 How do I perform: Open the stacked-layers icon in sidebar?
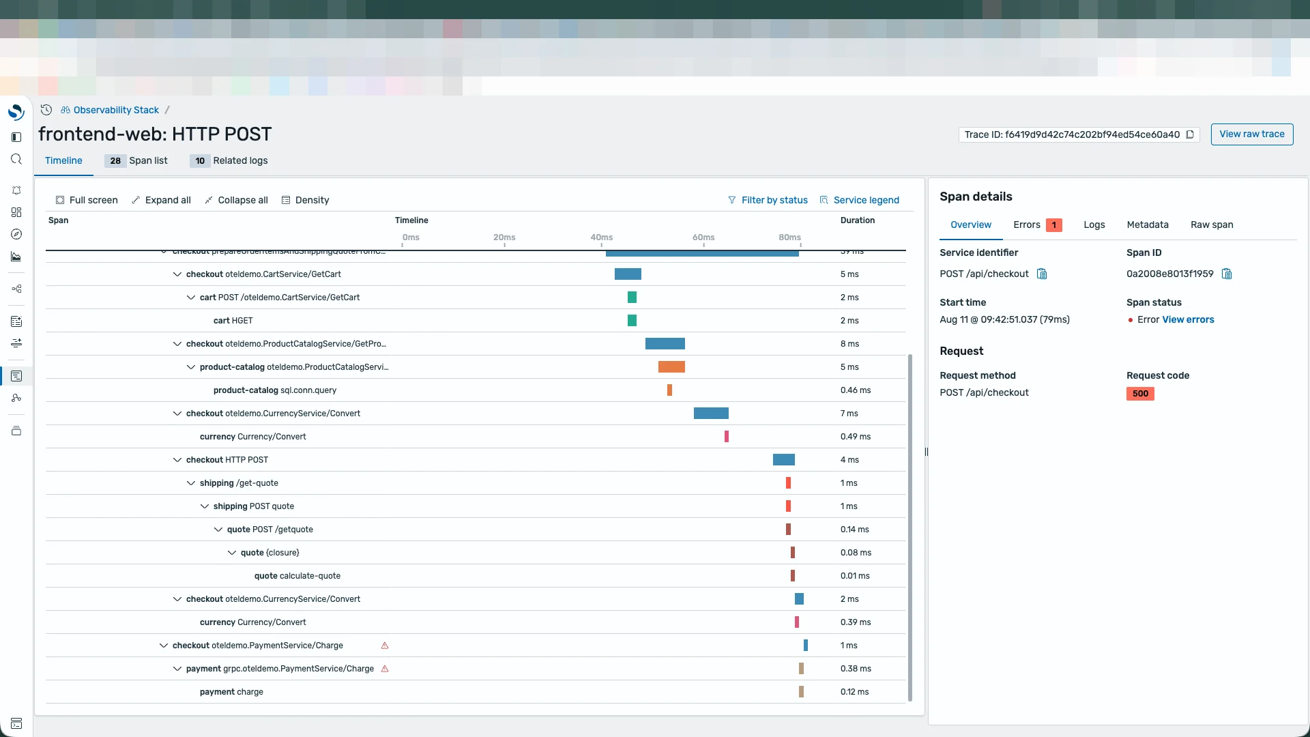coord(16,431)
